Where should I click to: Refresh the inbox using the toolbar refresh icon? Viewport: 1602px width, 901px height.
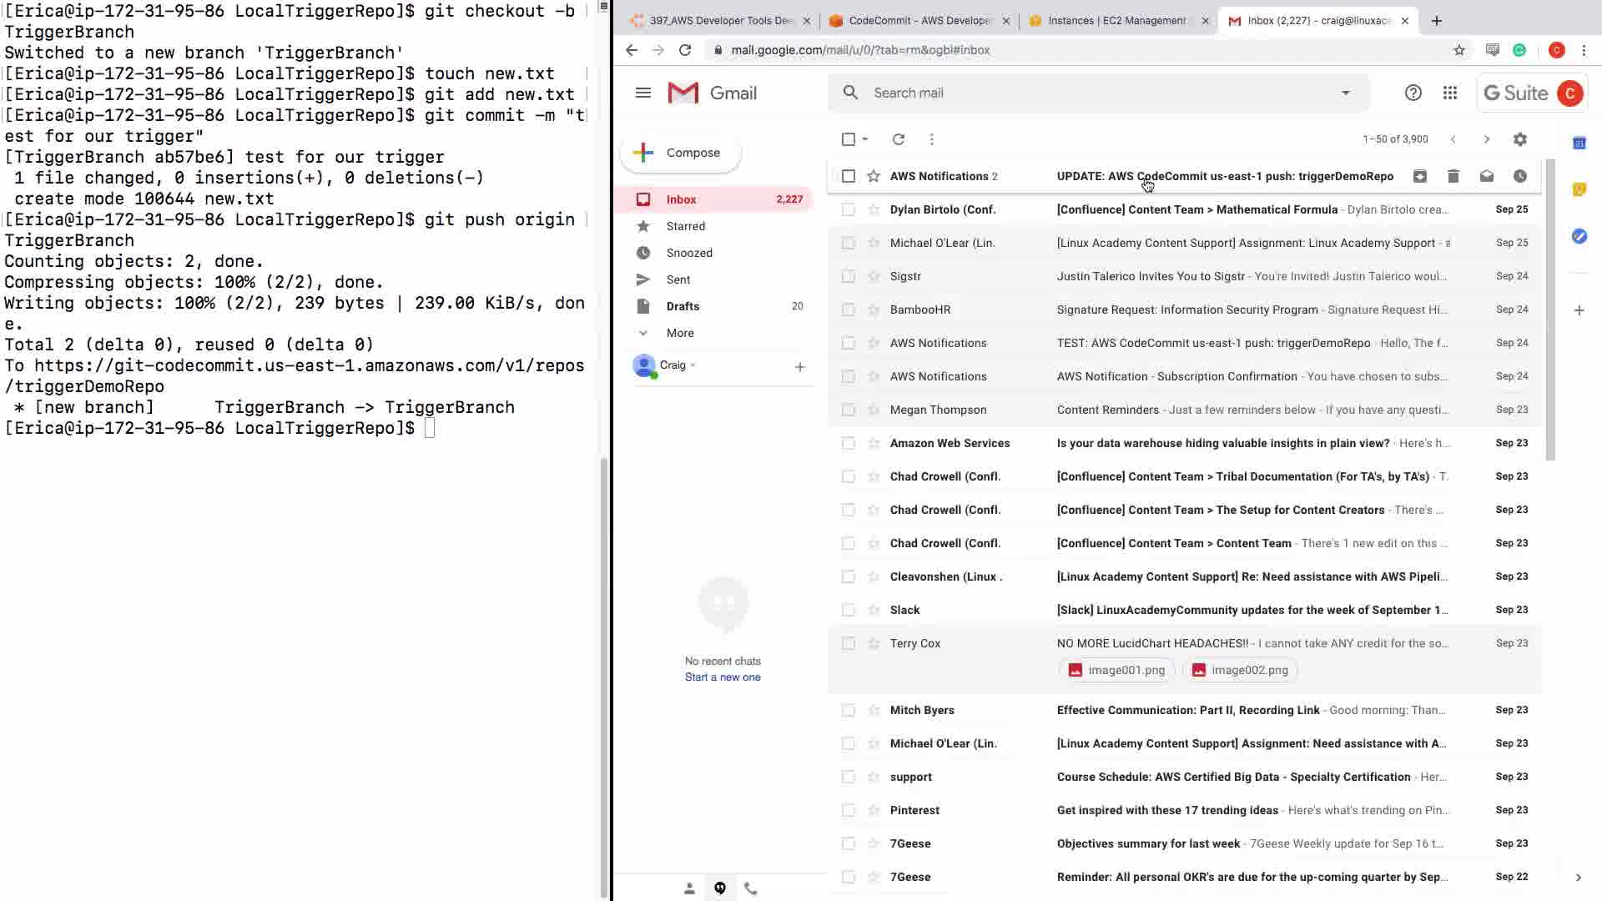click(x=898, y=139)
